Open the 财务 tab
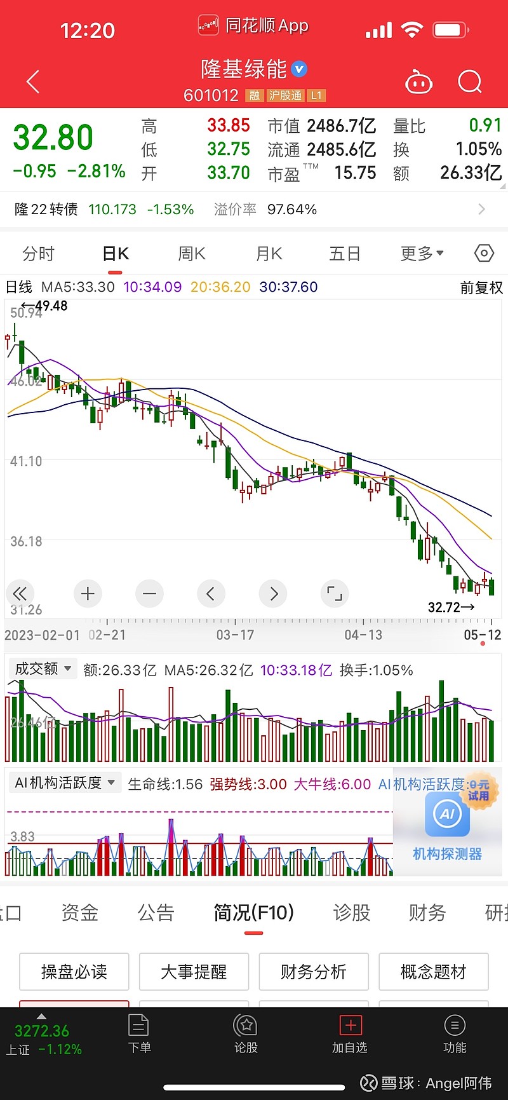 coord(427,913)
